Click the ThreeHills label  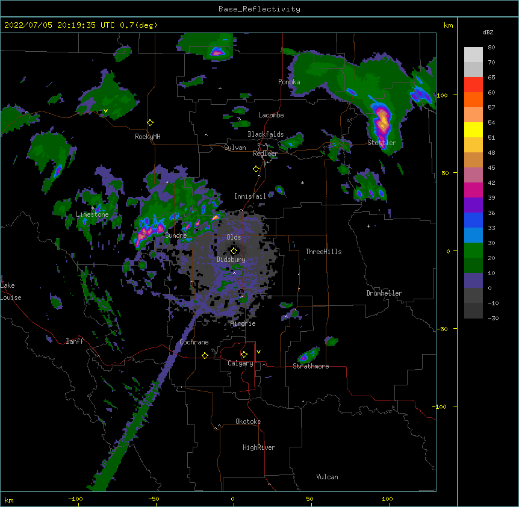click(323, 252)
